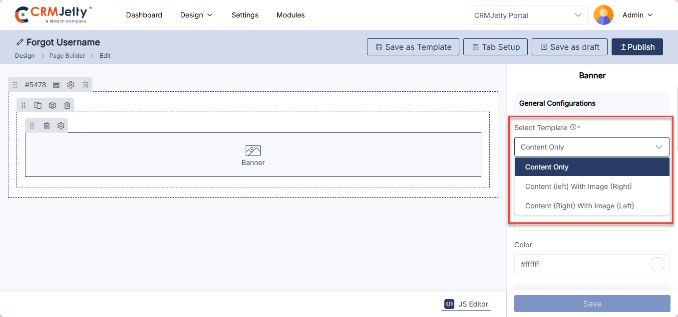This screenshot has height=317, width=678.
Task: Open the Design menu
Action: [196, 15]
